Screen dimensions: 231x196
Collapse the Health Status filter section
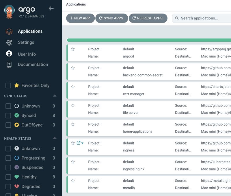pos(55,138)
